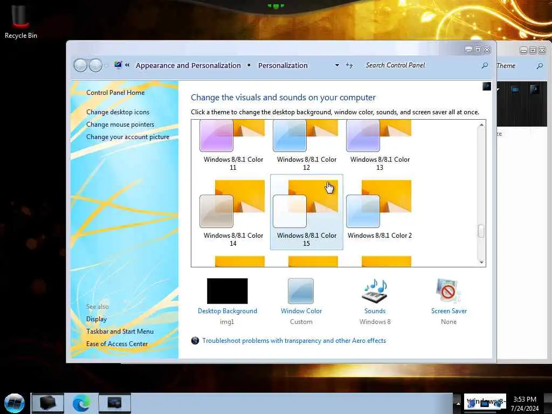Launch Microsoft Edge from the taskbar

pyautogui.click(x=81, y=403)
